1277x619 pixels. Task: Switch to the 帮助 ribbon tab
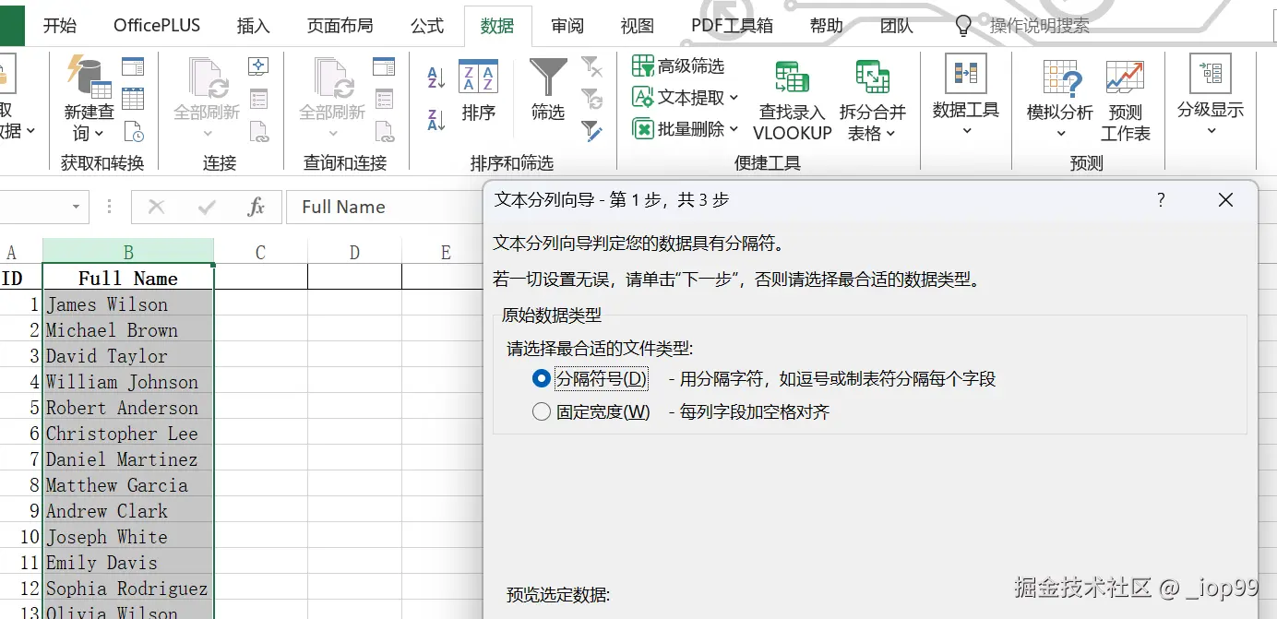tap(826, 25)
